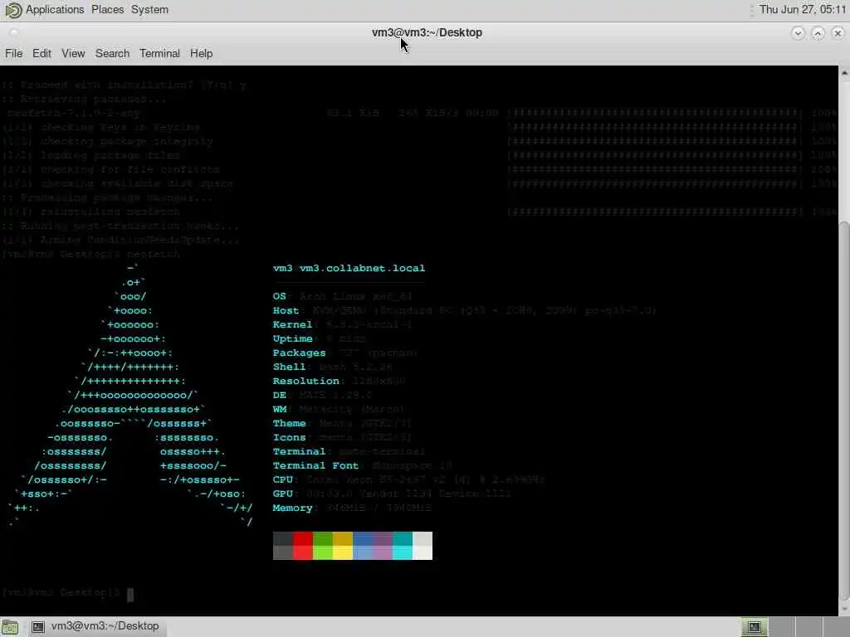The width and height of the screenshot is (850, 637).
Task: Click the Kernel label
Action: [x=293, y=324]
